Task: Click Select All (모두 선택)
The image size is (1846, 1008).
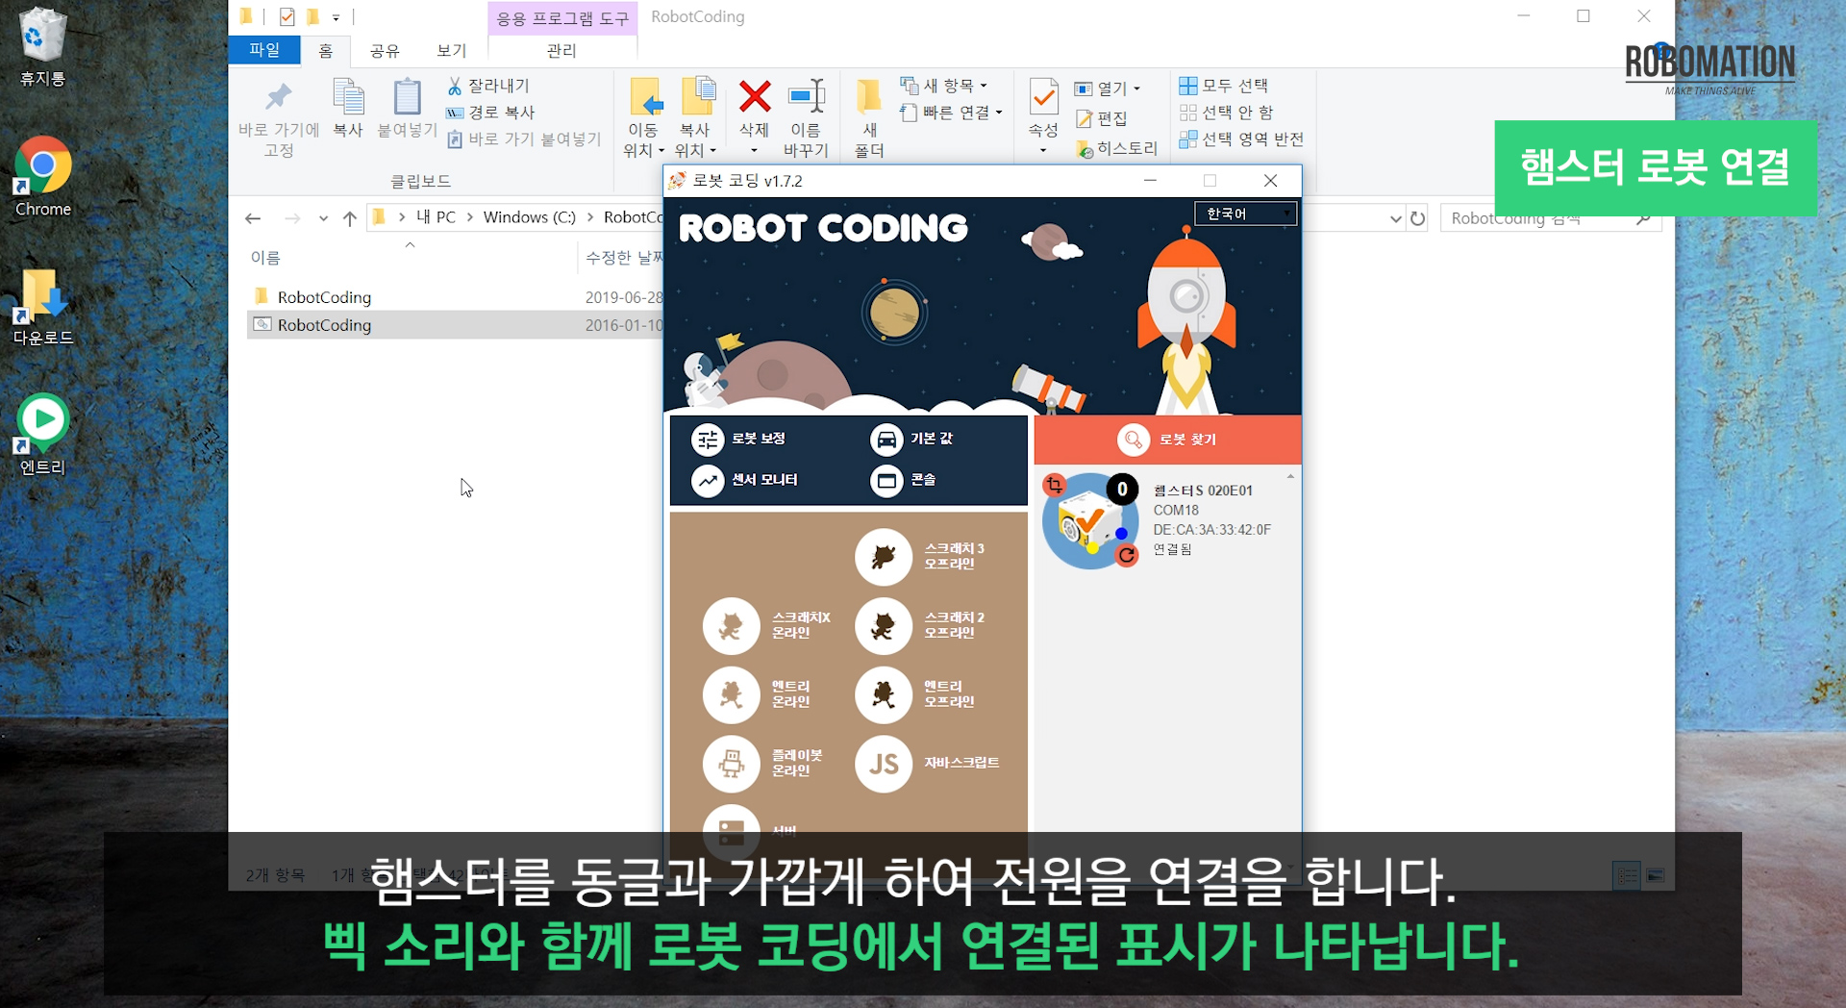Action: pyautogui.click(x=1224, y=86)
